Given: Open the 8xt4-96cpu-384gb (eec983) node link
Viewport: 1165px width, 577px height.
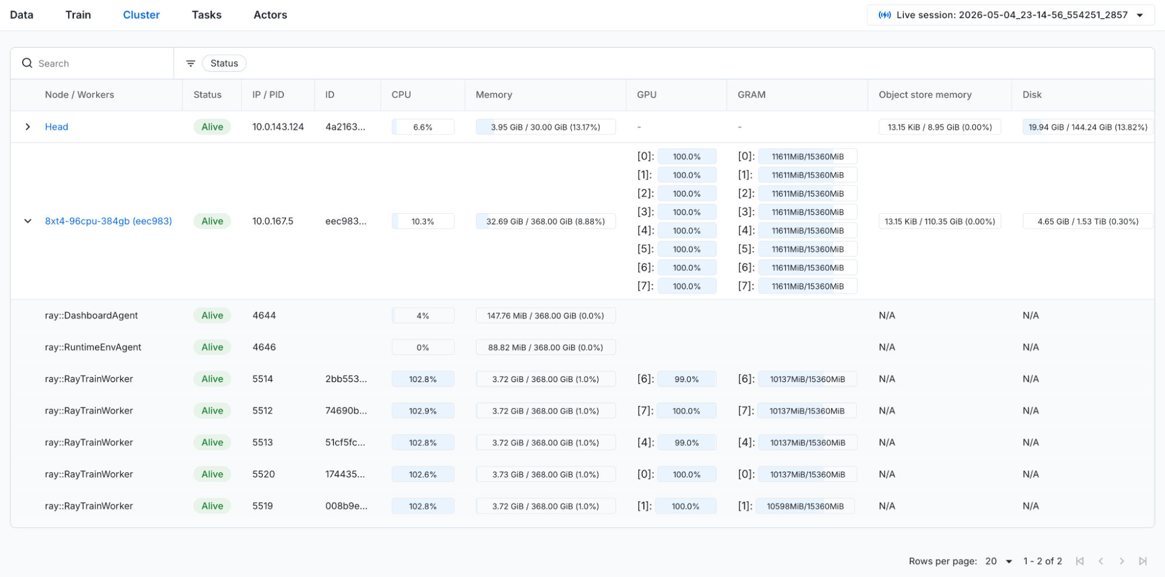Looking at the screenshot, I should [108, 221].
